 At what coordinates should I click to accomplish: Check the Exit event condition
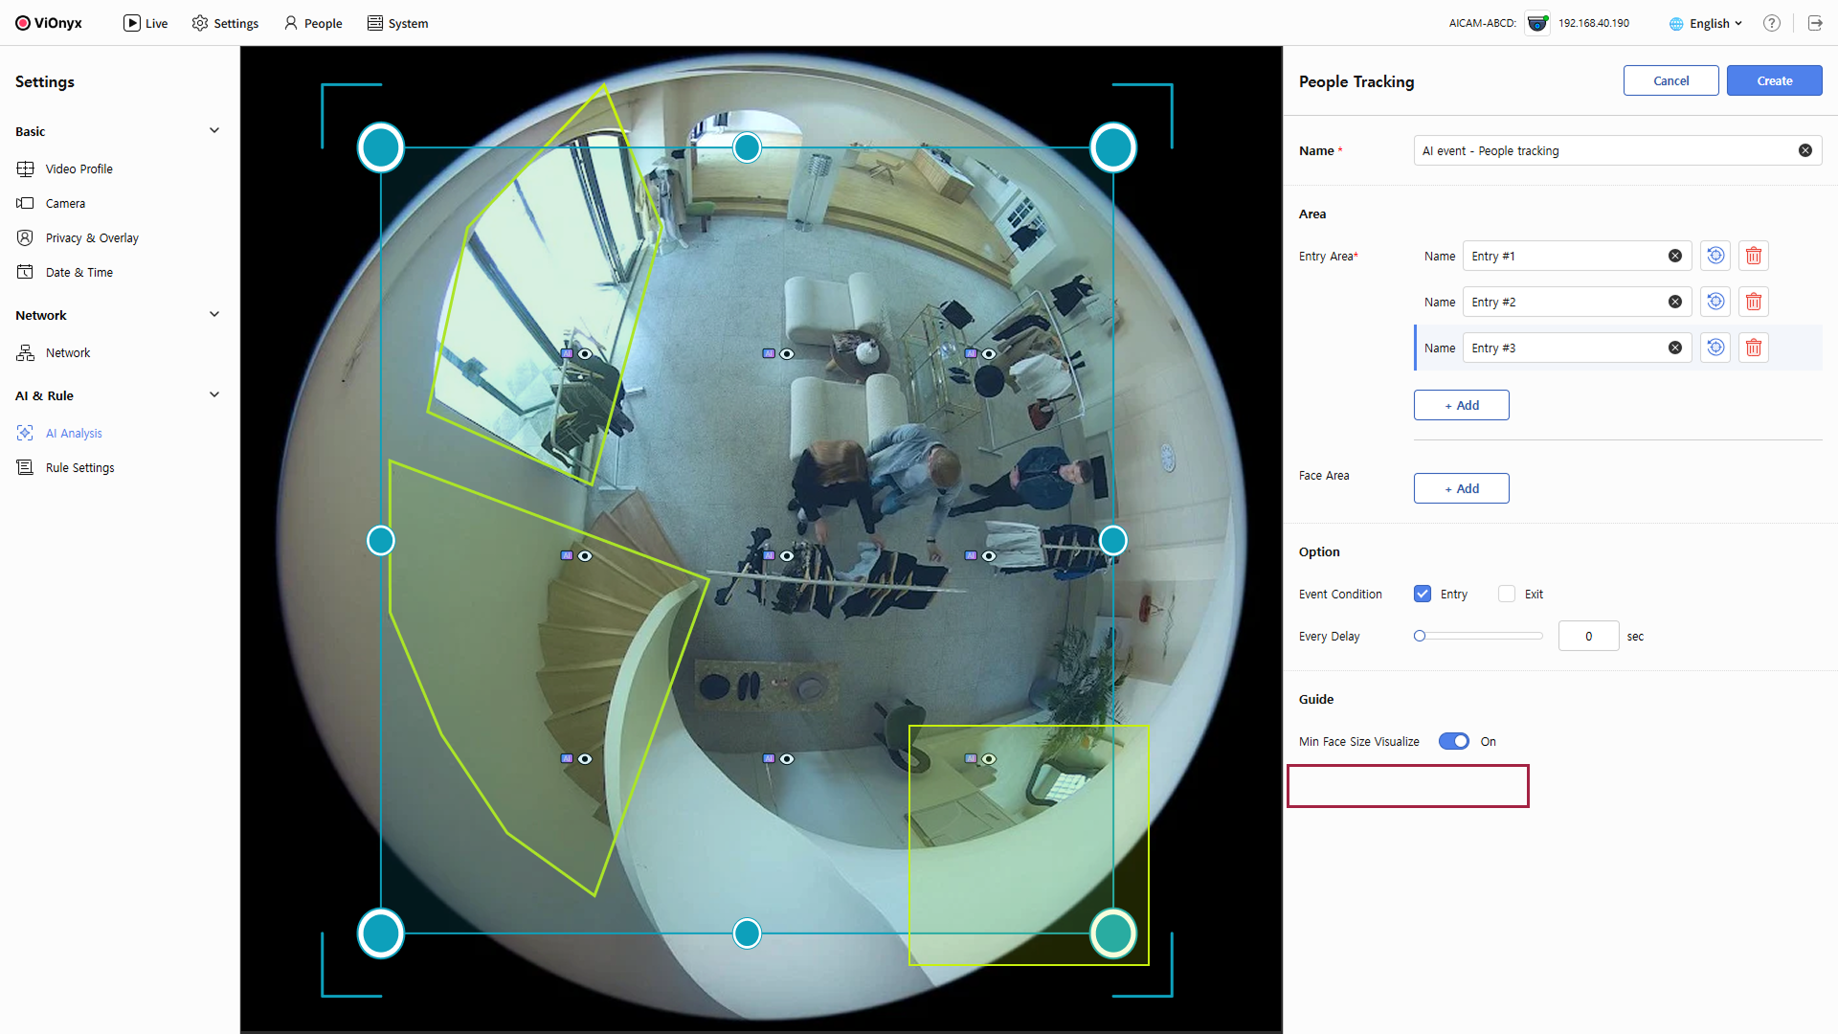tap(1507, 594)
